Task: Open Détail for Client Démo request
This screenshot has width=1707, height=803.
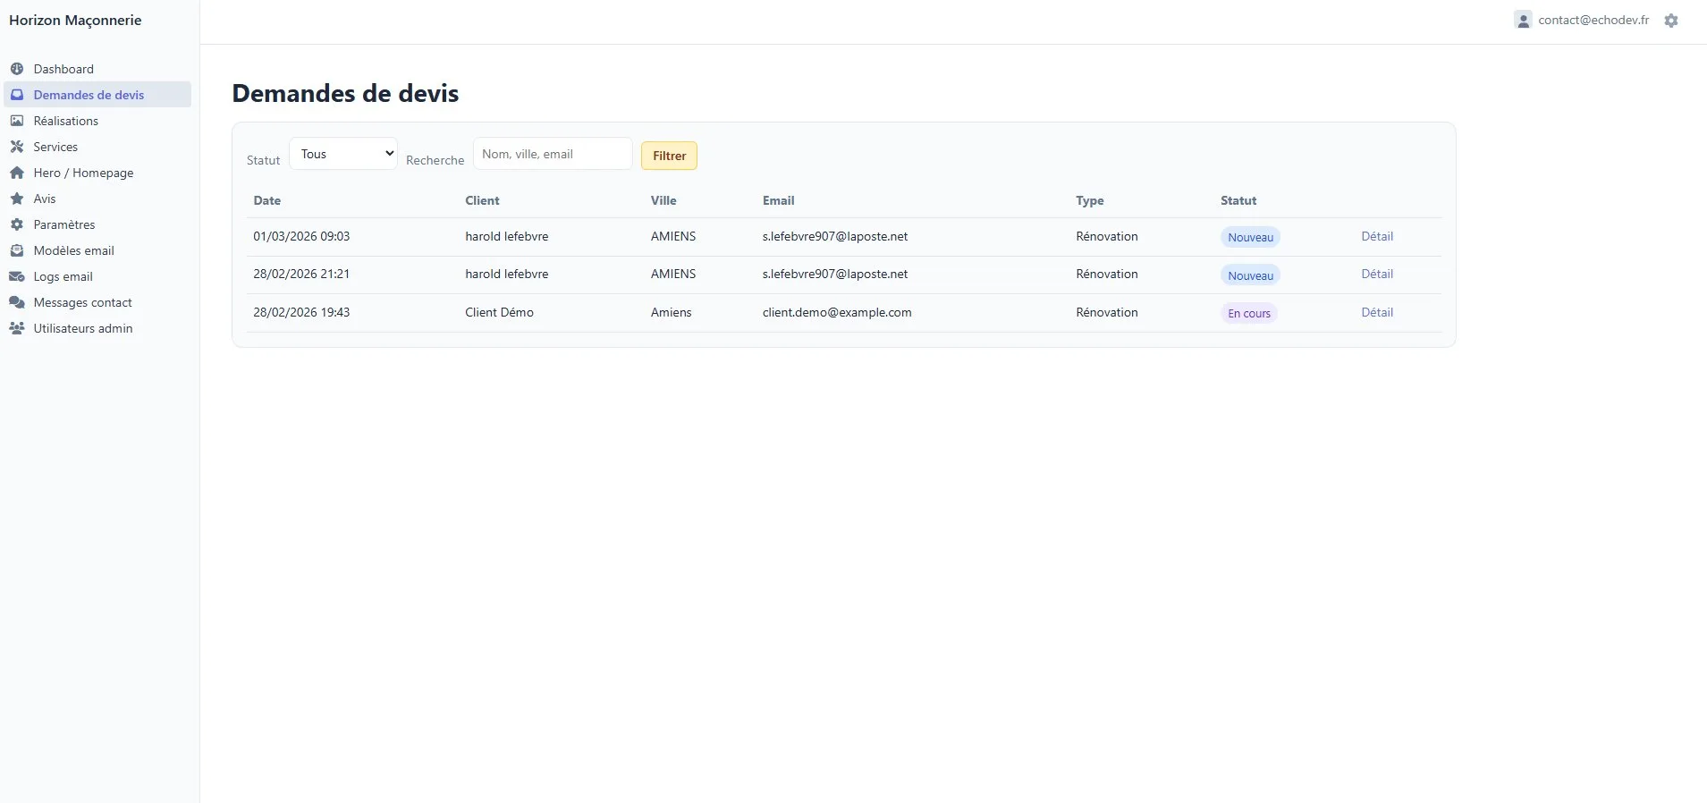Action: 1376,312
